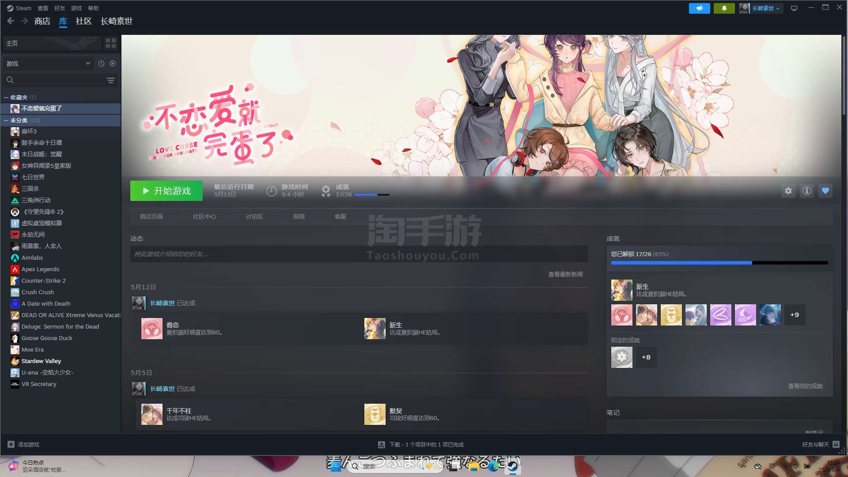Select 《守望先锋® 2》 in the library list
Image resolution: width=848 pixels, height=477 pixels.
(x=61, y=212)
